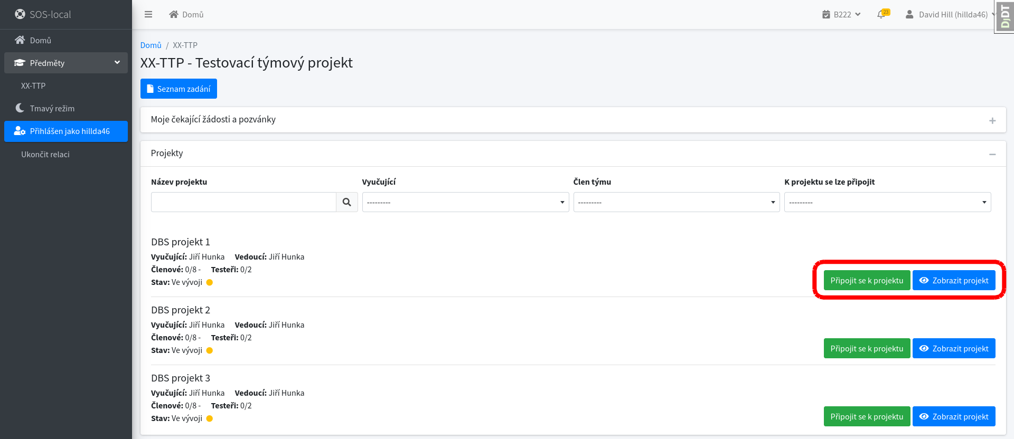Click the search magnifier icon button

(347, 202)
